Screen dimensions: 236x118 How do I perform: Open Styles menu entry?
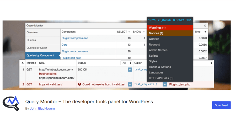pyautogui.click(x=170, y=61)
